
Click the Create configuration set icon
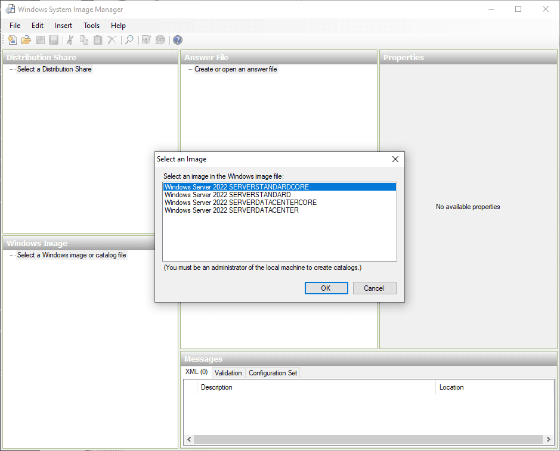click(x=160, y=40)
